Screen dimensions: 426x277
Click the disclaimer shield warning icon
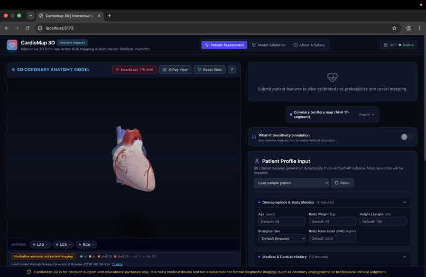click(x=29, y=272)
